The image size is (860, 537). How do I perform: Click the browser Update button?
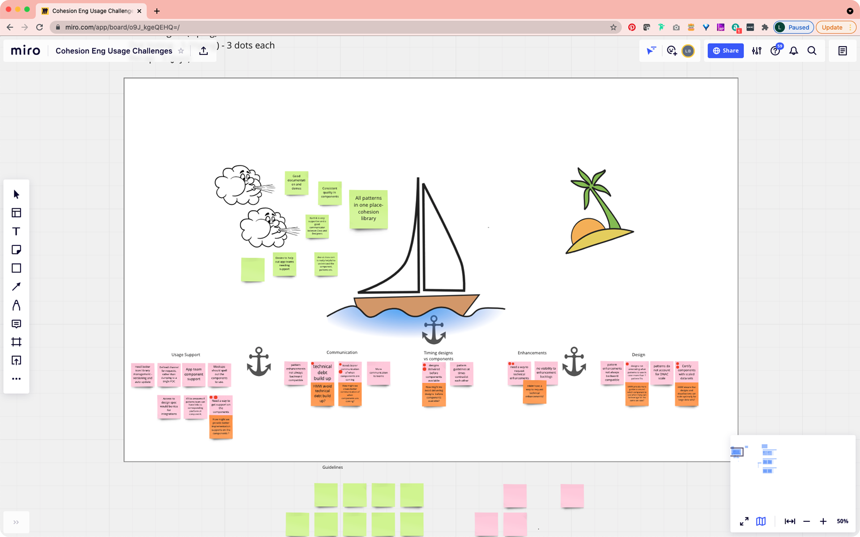pyautogui.click(x=836, y=27)
